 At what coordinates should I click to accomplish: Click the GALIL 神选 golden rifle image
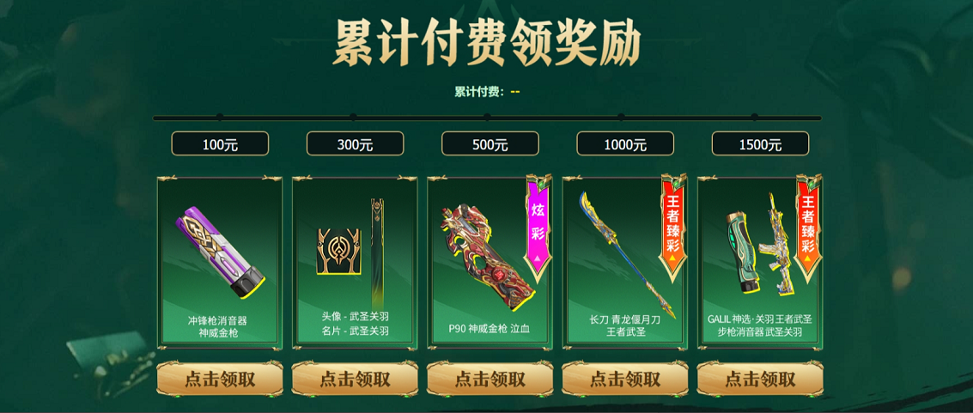(x=777, y=245)
